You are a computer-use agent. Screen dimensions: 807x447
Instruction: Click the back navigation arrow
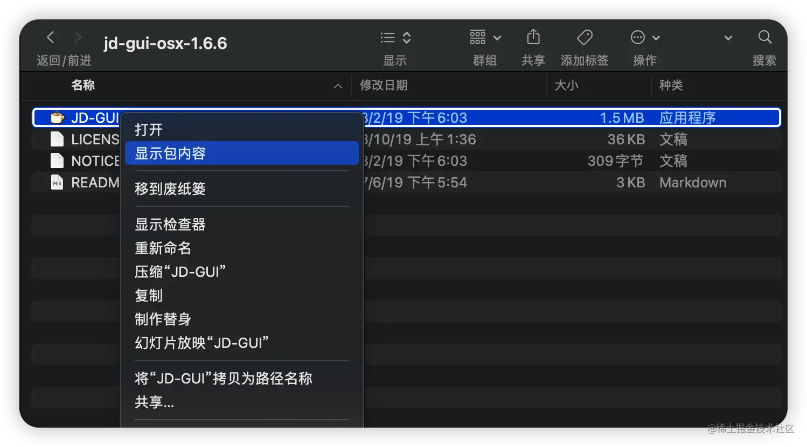coord(51,37)
